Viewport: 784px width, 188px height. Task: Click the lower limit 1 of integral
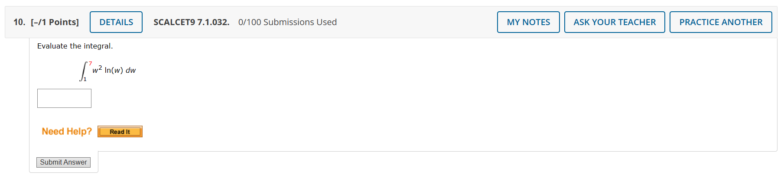(85, 79)
